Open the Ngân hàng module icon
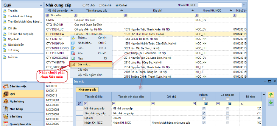 (5, 101)
